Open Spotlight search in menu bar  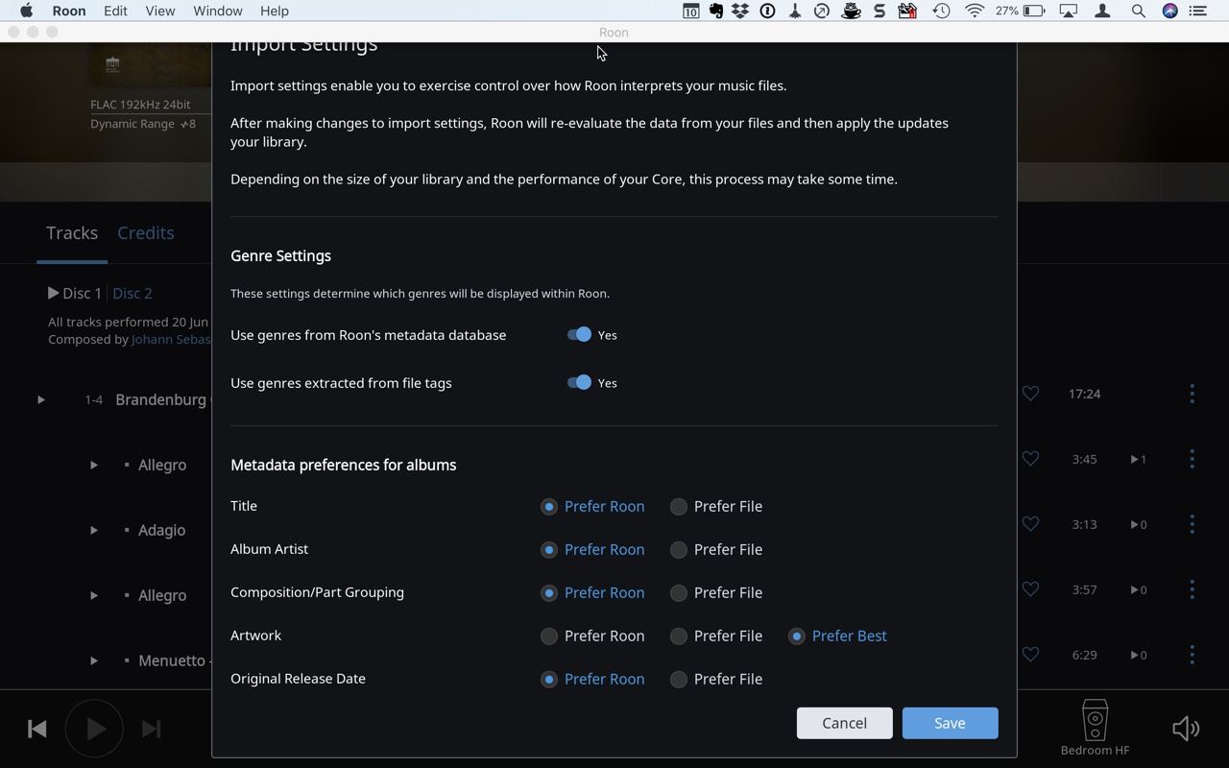pos(1138,12)
